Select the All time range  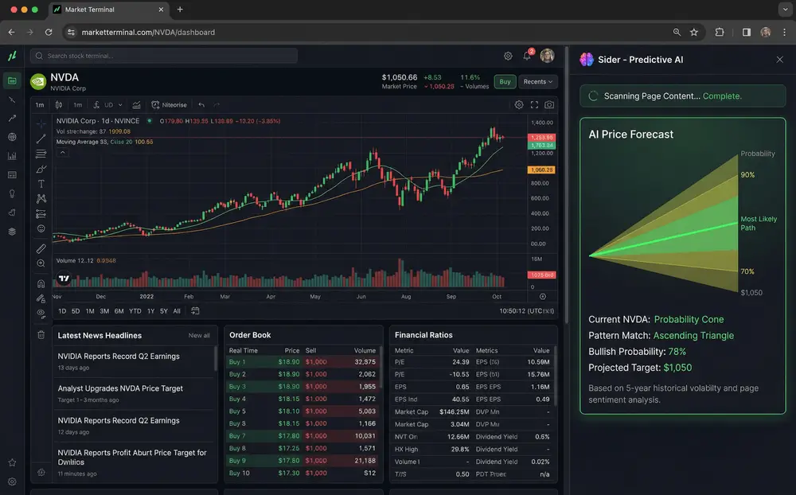[177, 311]
